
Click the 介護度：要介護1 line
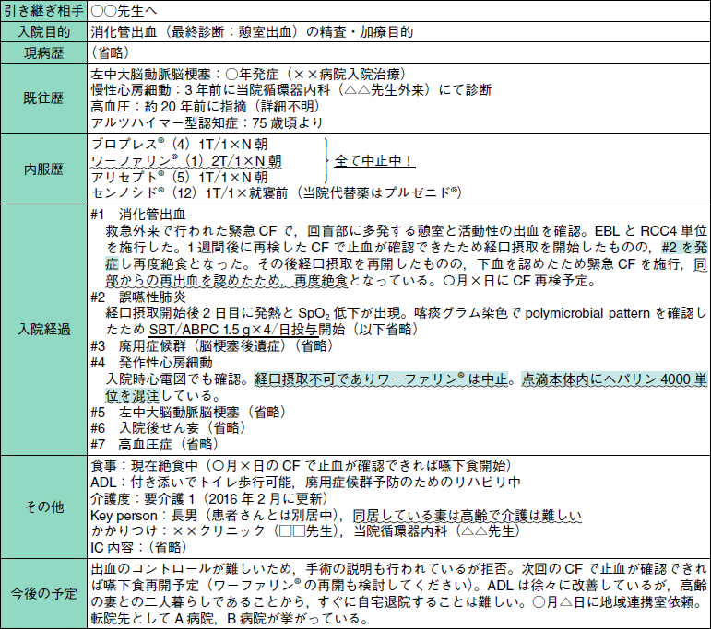click(209, 499)
